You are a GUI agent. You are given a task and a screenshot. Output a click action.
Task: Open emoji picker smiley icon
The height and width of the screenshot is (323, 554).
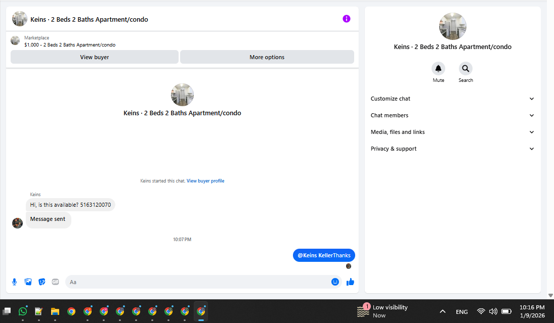coord(335,282)
